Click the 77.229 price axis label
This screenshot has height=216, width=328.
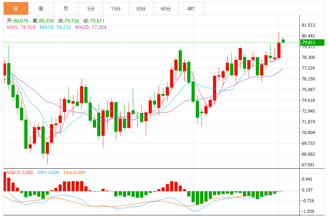pyautogui.click(x=308, y=68)
